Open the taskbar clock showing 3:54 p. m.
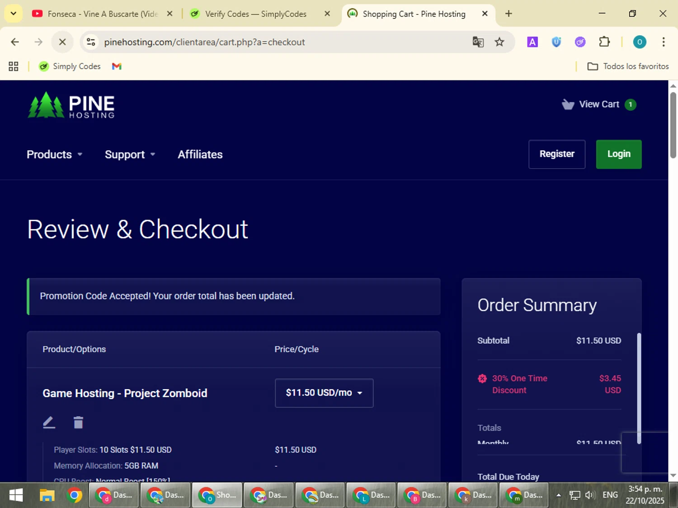Viewport: 678px width, 508px height. [645, 495]
